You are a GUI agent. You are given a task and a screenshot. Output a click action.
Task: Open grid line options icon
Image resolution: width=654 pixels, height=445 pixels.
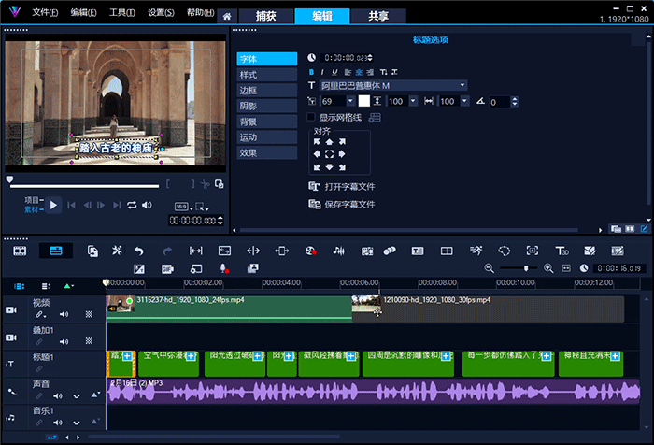(375, 118)
